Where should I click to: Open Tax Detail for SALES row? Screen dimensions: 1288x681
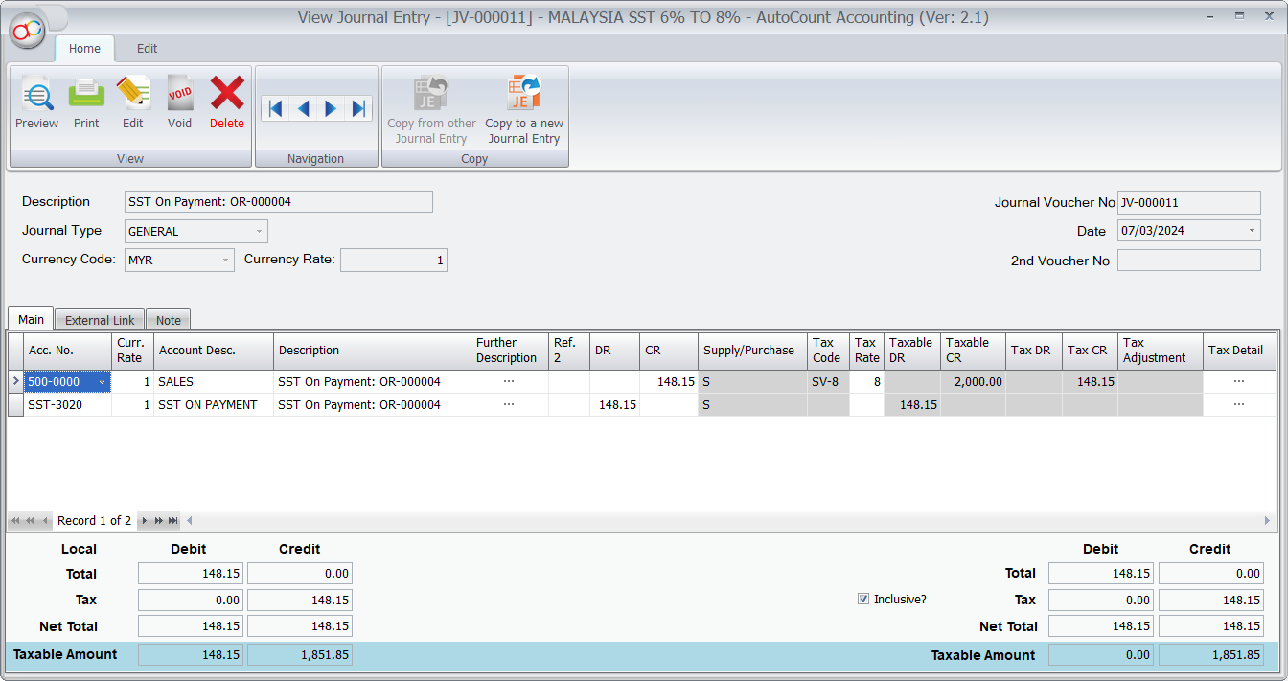click(1239, 382)
